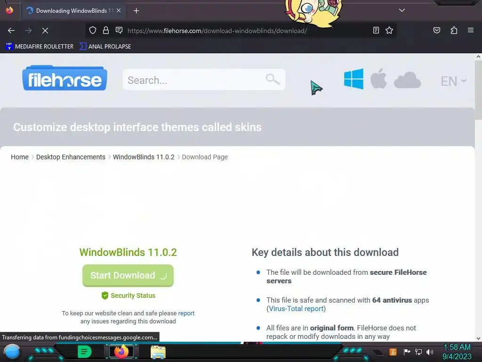This screenshot has height=362, width=482.
Task: Select the Firefox taskbar icon
Action: tap(121, 352)
